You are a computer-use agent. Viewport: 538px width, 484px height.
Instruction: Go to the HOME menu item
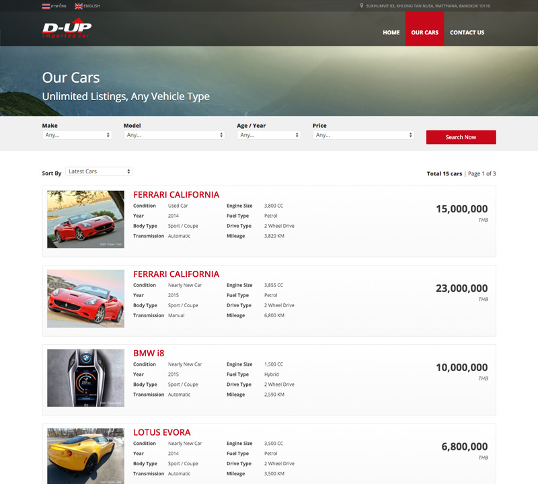(x=391, y=32)
